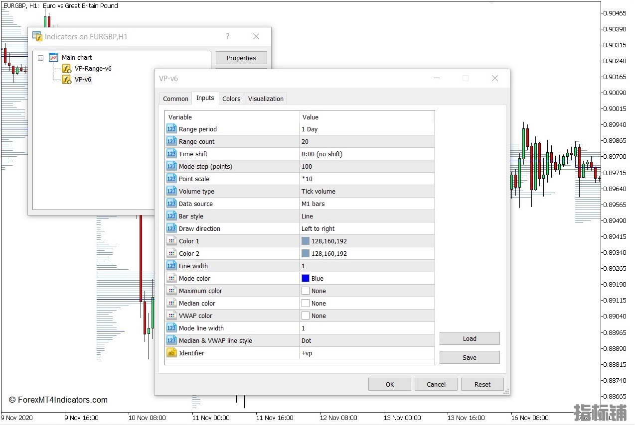Image resolution: width=635 pixels, height=425 pixels.
Task: Click the Line width row icon
Action: (x=171, y=266)
